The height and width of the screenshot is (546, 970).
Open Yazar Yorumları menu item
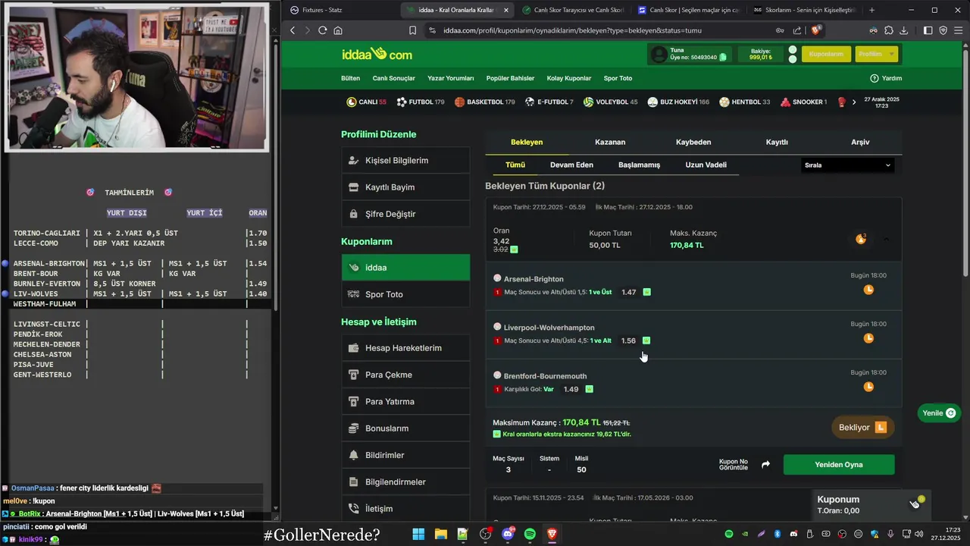(x=450, y=78)
